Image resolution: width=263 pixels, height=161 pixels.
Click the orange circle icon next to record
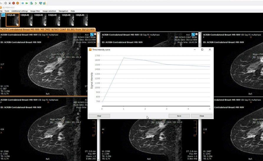pos(18,3)
